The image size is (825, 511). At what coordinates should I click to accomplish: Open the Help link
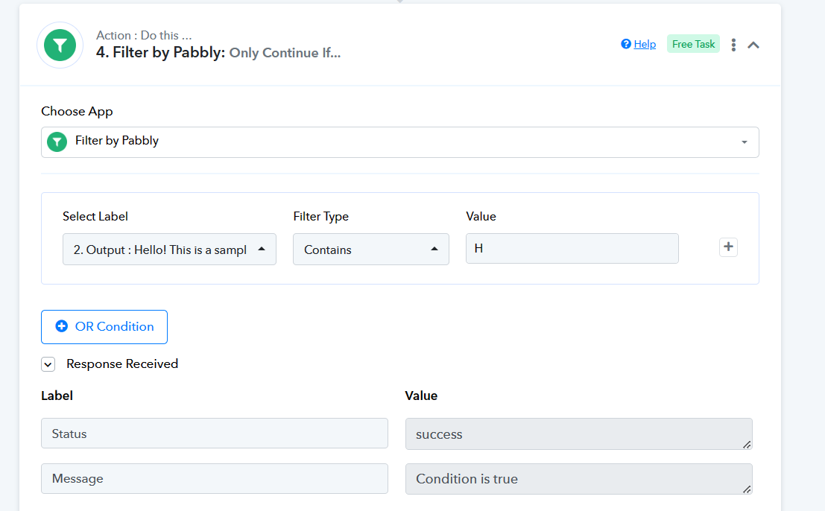pyautogui.click(x=645, y=44)
